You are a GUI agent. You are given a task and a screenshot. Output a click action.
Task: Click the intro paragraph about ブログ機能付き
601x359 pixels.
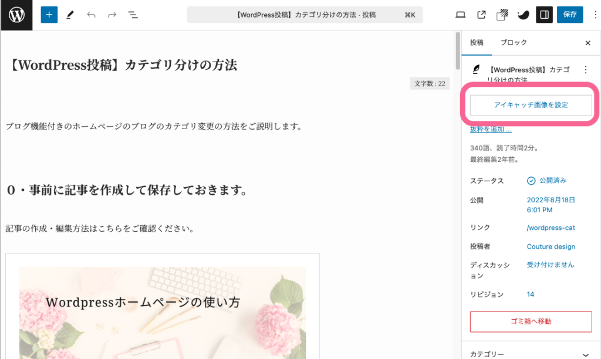155,126
